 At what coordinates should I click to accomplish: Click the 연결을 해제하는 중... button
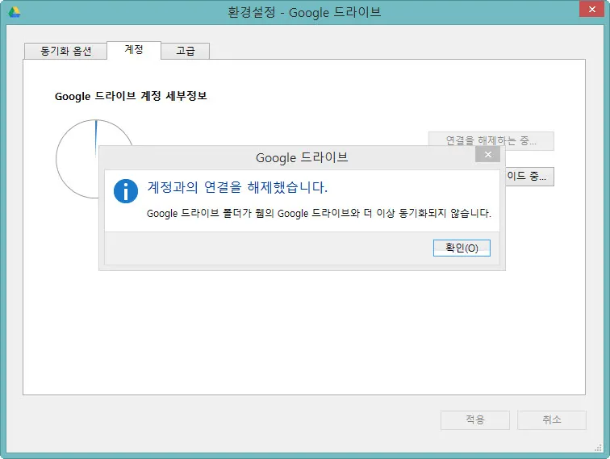click(x=491, y=140)
